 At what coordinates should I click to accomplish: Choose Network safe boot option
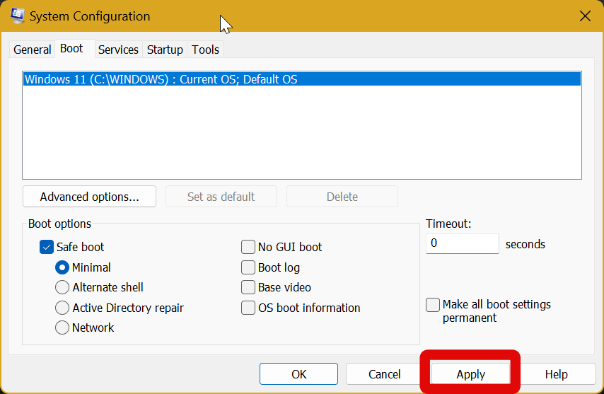click(62, 328)
